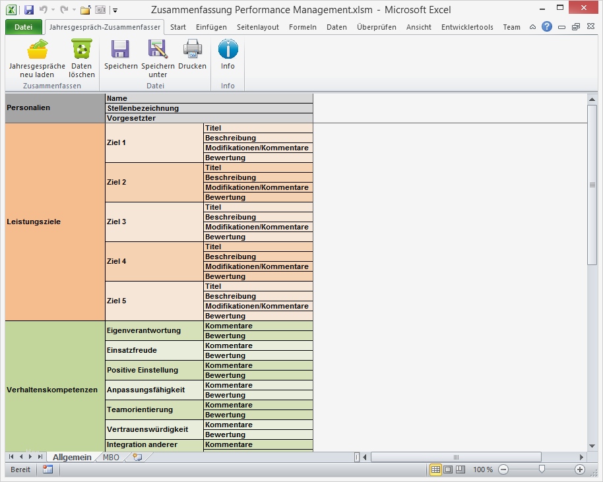Click the zoom slider handle

coord(542,469)
